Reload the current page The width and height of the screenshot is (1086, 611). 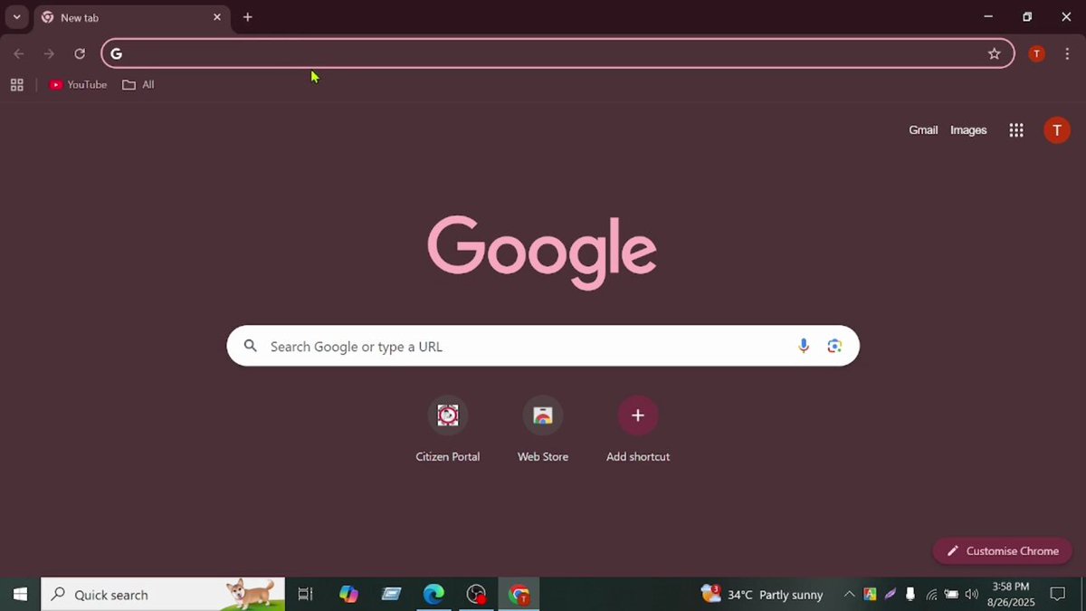click(80, 53)
